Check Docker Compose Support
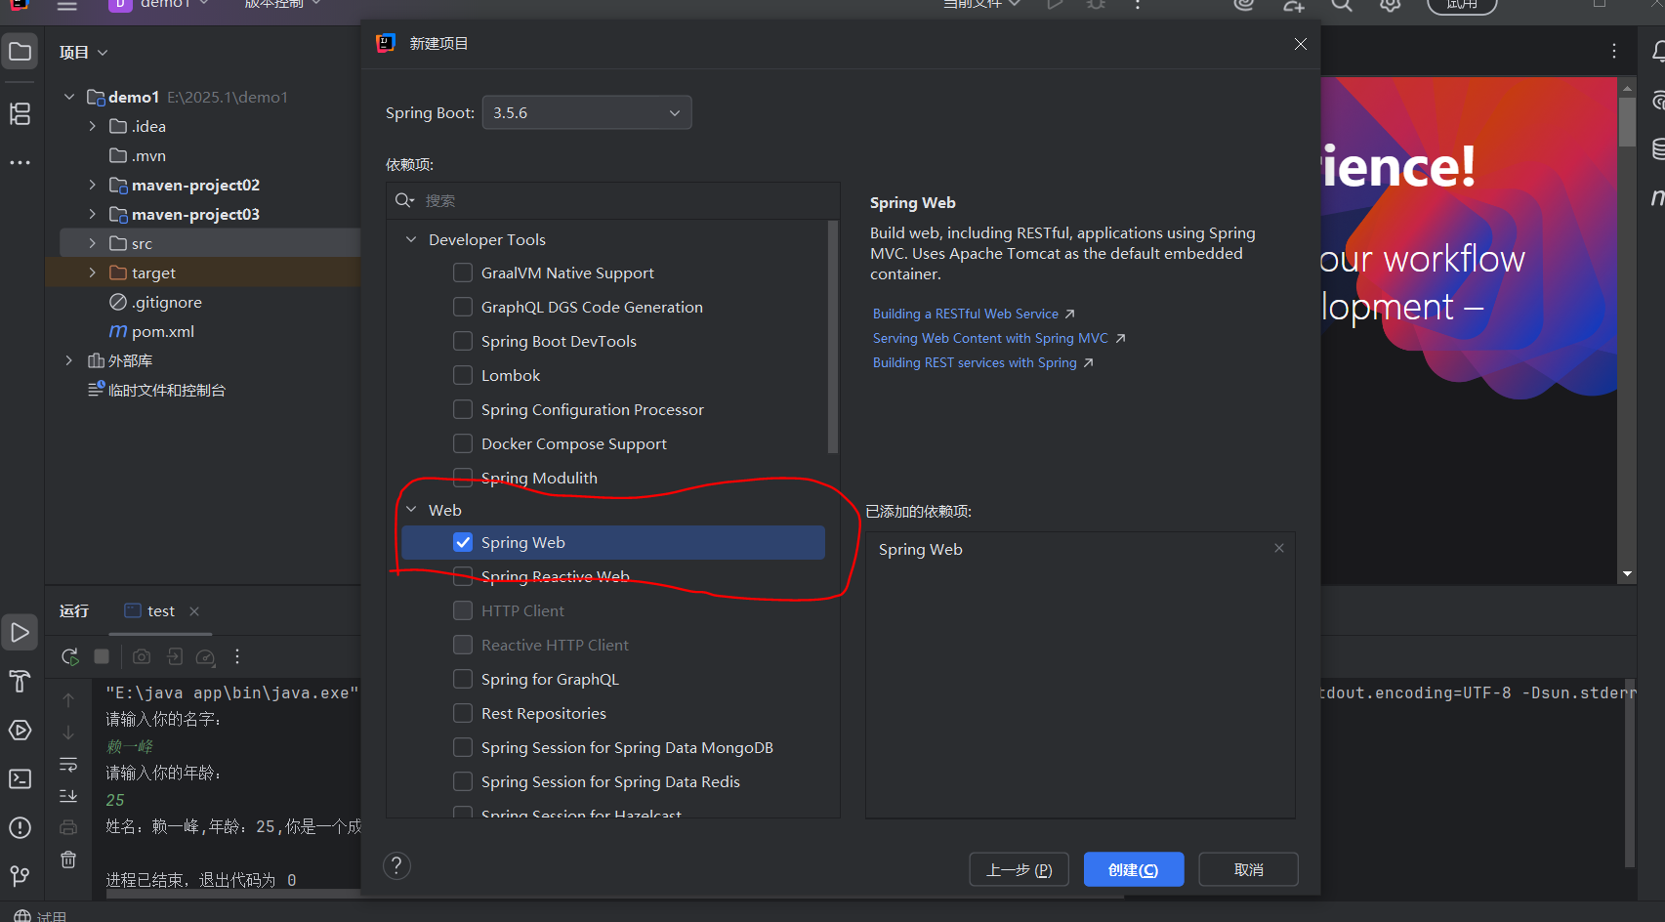1665x922 pixels. (x=463, y=443)
